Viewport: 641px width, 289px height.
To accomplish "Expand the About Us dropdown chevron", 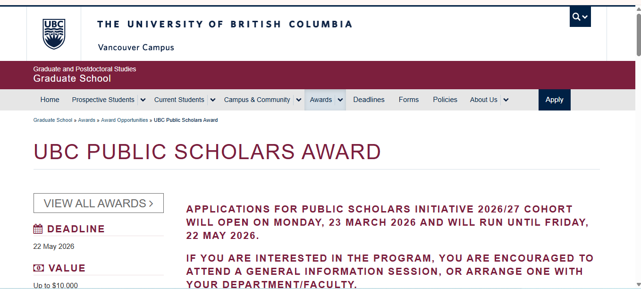I will coord(506,100).
